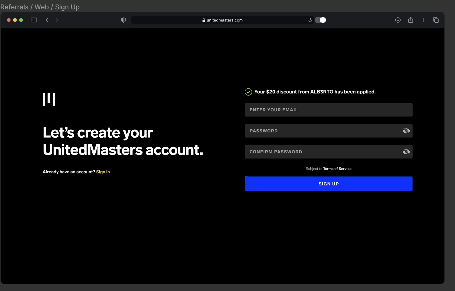Add a new tab with the plus icon
Screen dimensions: 455x291
pos(423,20)
